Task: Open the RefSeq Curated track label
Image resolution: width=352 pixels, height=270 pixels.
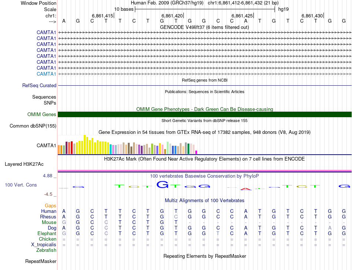Action: [39, 85]
